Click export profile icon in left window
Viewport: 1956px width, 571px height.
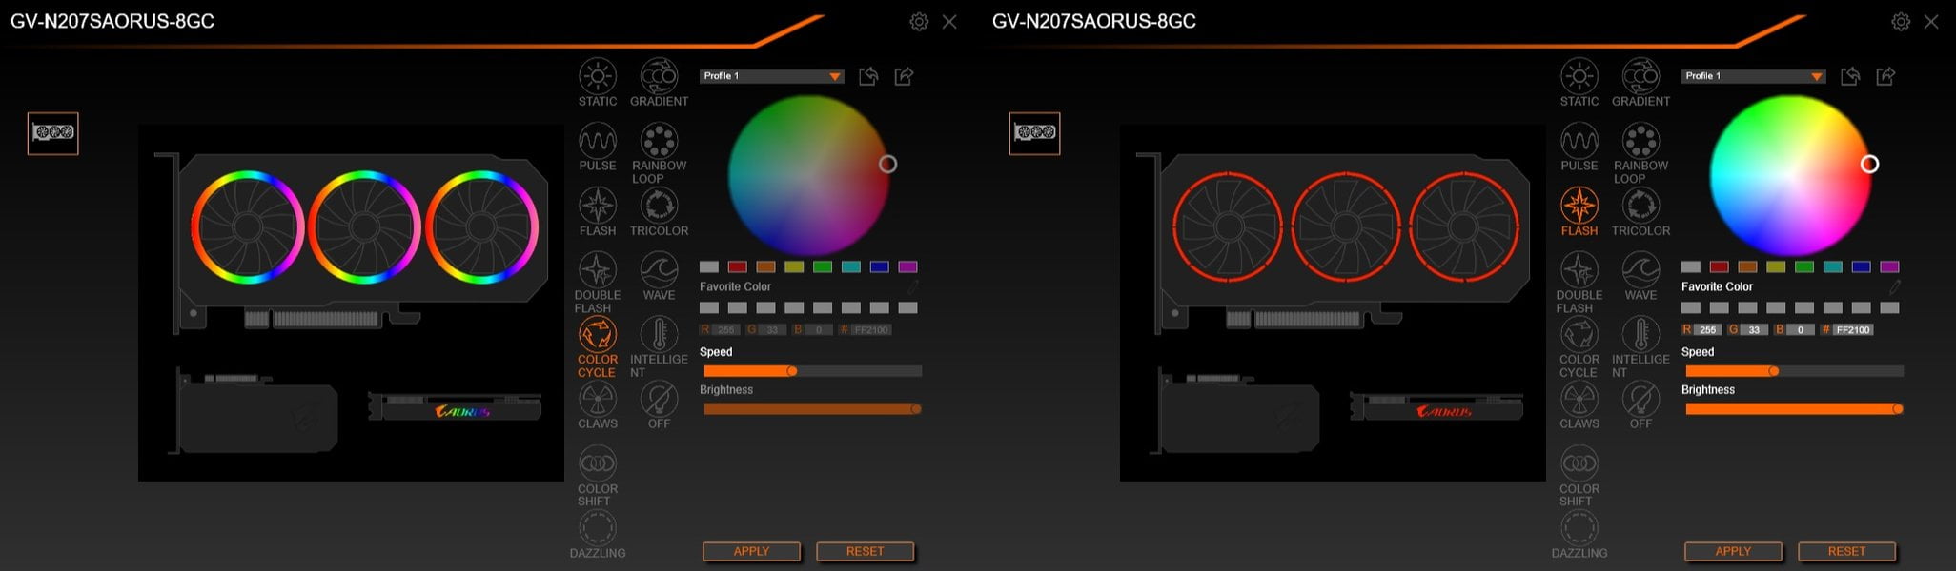905,76
